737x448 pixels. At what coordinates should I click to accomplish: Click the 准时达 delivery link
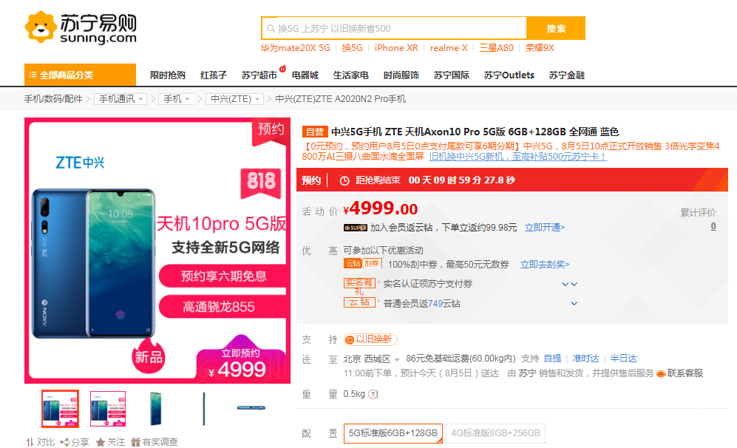pyautogui.click(x=585, y=359)
